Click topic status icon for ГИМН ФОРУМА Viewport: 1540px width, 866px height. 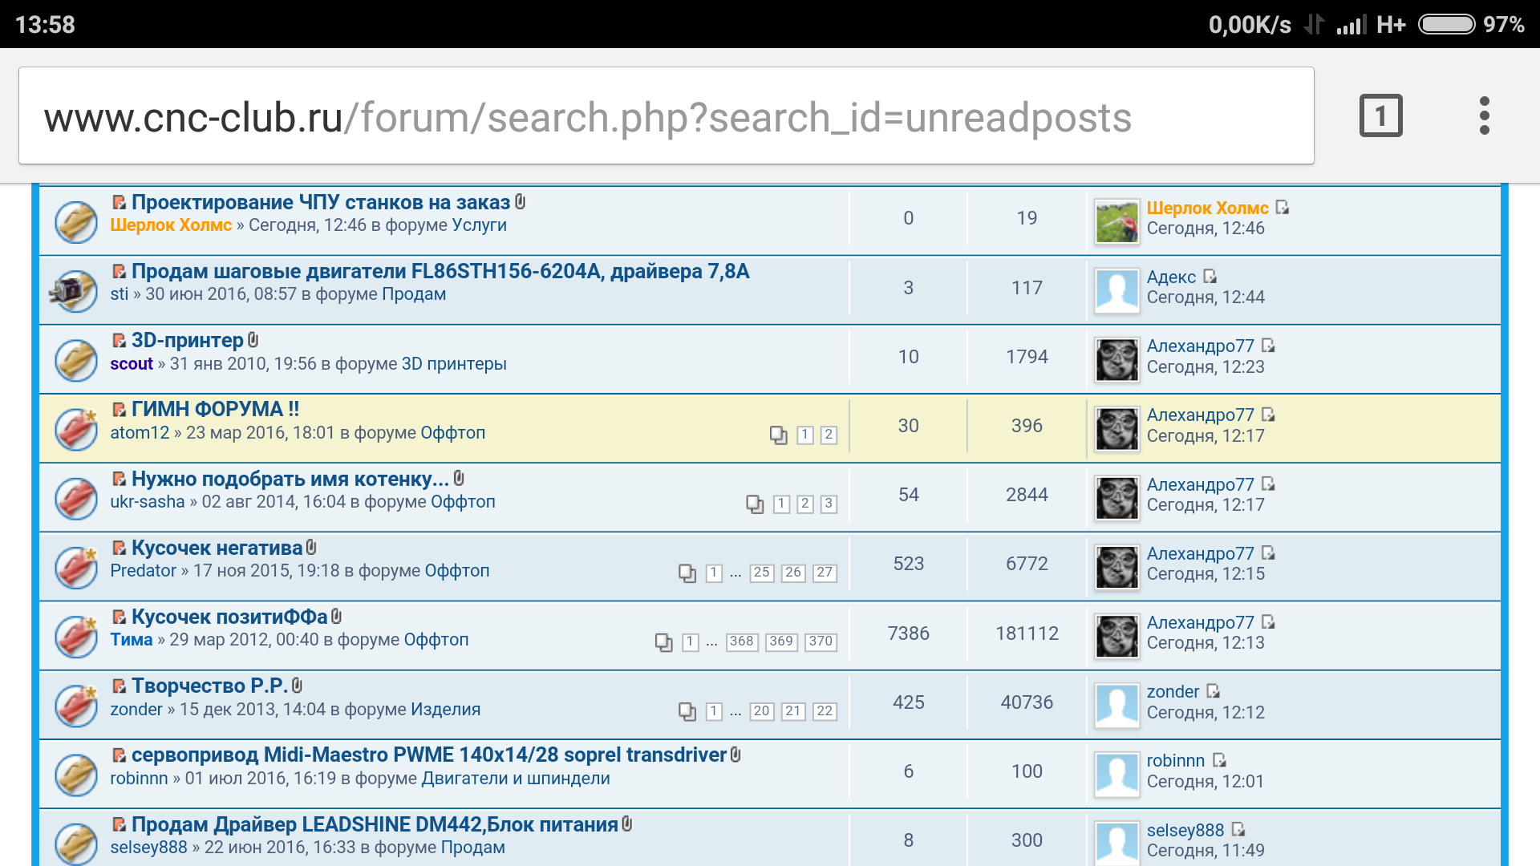76,429
